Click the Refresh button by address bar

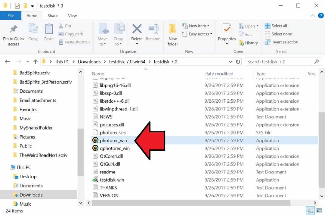coord(238,61)
